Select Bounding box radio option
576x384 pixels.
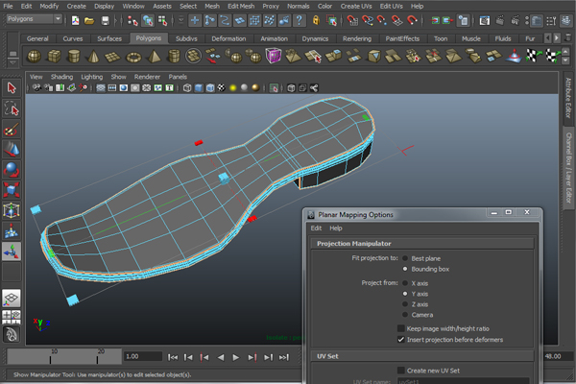[x=405, y=269]
